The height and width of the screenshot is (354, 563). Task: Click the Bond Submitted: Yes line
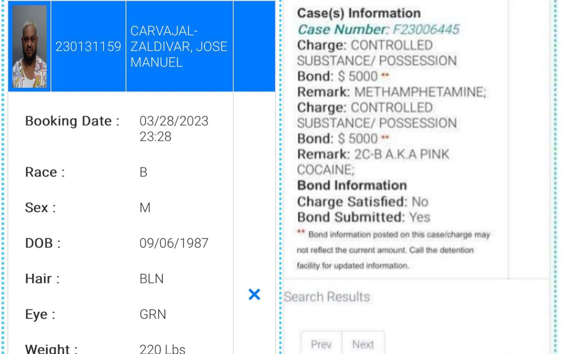[364, 217]
